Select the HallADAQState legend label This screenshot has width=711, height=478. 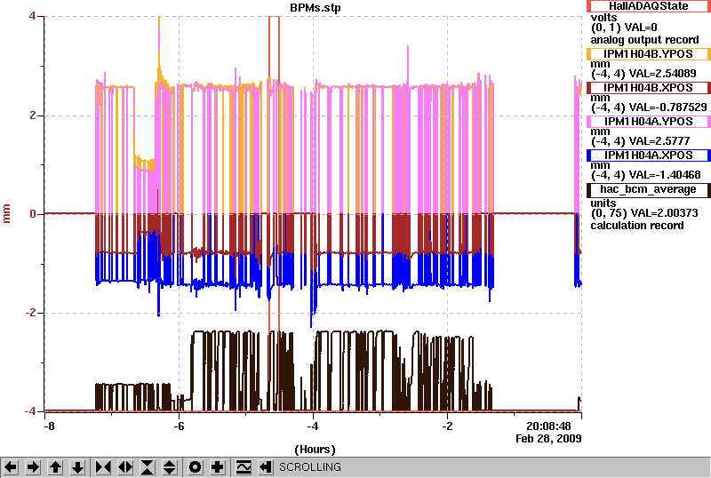pos(649,6)
